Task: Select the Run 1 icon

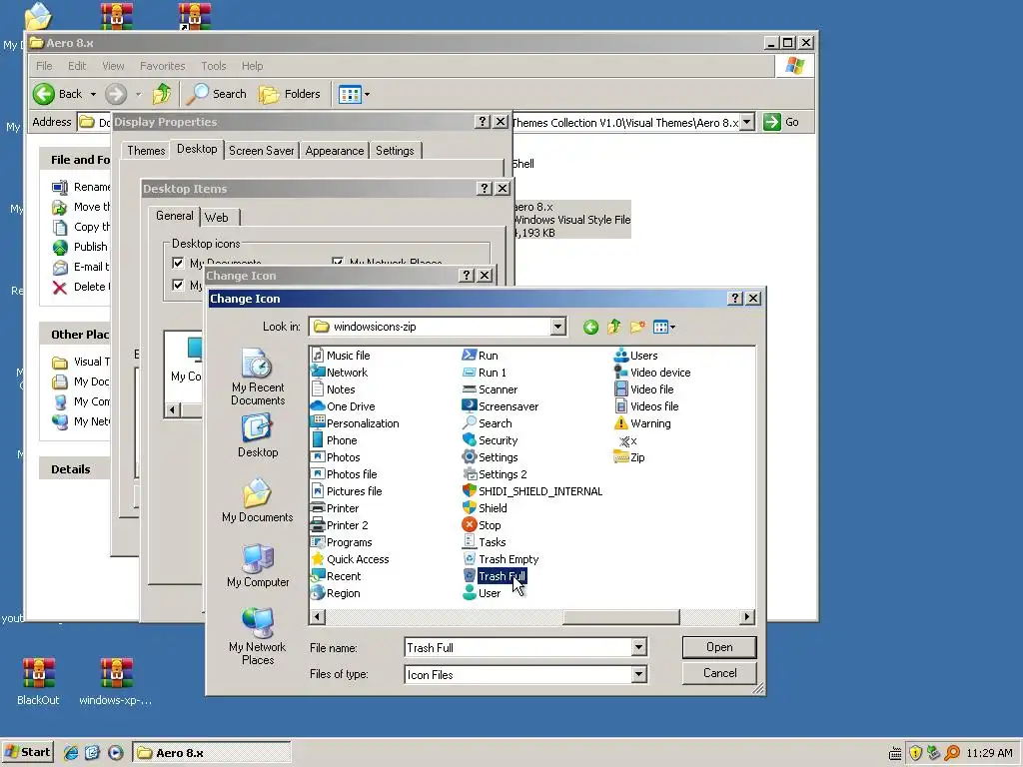Action: click(x=485, y=373)
